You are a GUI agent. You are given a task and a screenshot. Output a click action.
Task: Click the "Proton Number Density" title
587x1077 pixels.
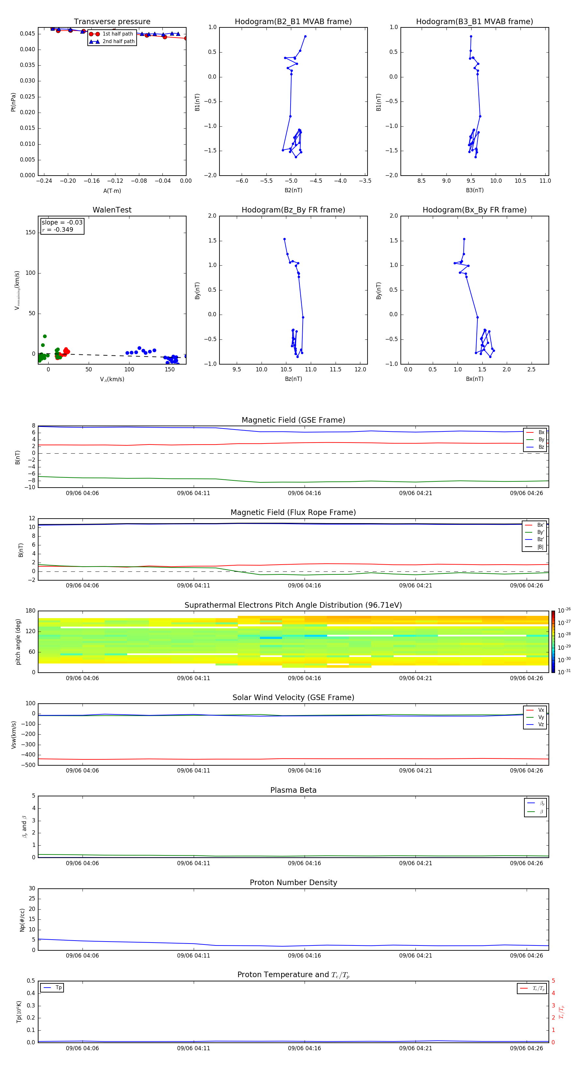coord(293,882)
